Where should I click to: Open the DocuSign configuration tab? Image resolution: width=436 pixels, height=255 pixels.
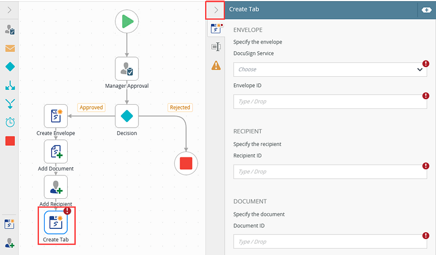pyautogui.click(x=216, y=28)
